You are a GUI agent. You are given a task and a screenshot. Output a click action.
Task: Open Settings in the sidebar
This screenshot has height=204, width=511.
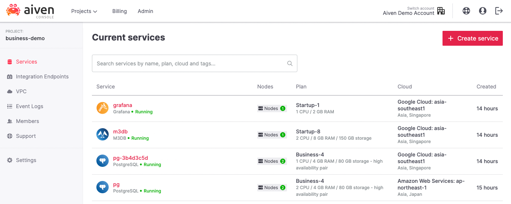[26, 160]
